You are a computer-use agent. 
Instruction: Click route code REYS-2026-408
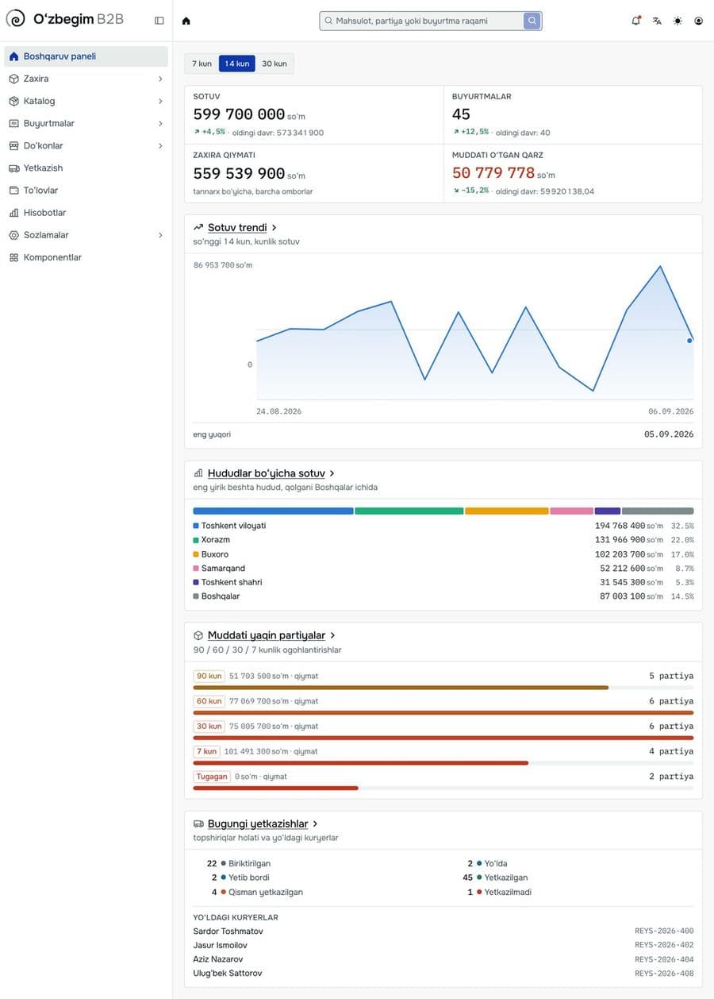point(664,974)
